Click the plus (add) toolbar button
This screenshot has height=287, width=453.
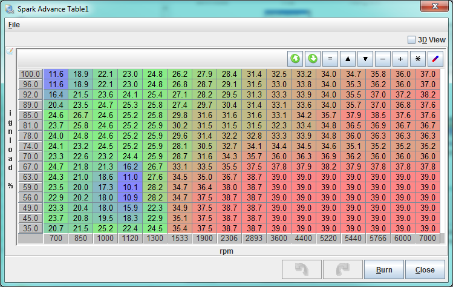(x=400, y=59)
